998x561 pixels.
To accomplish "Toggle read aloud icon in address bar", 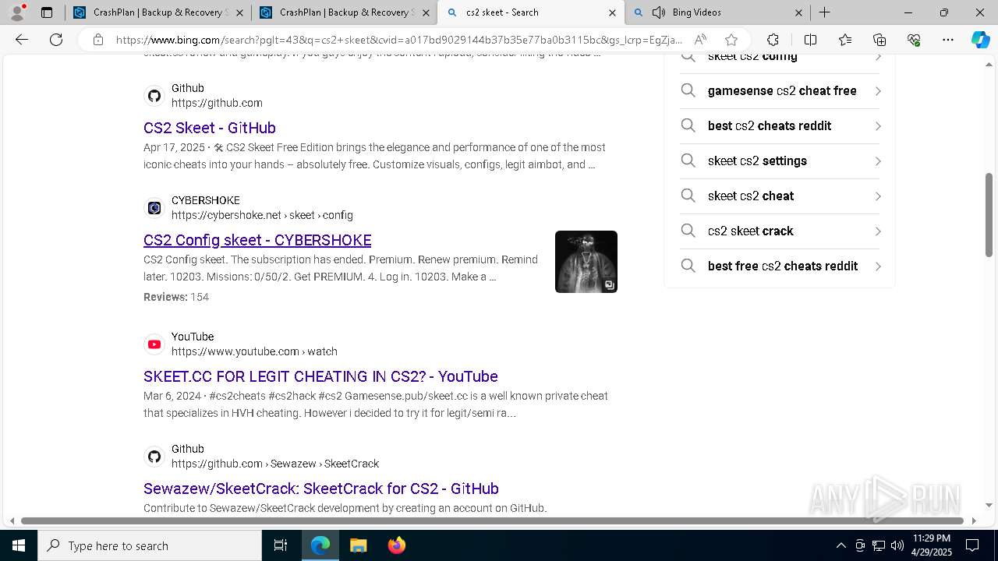I will pos(700,40).
